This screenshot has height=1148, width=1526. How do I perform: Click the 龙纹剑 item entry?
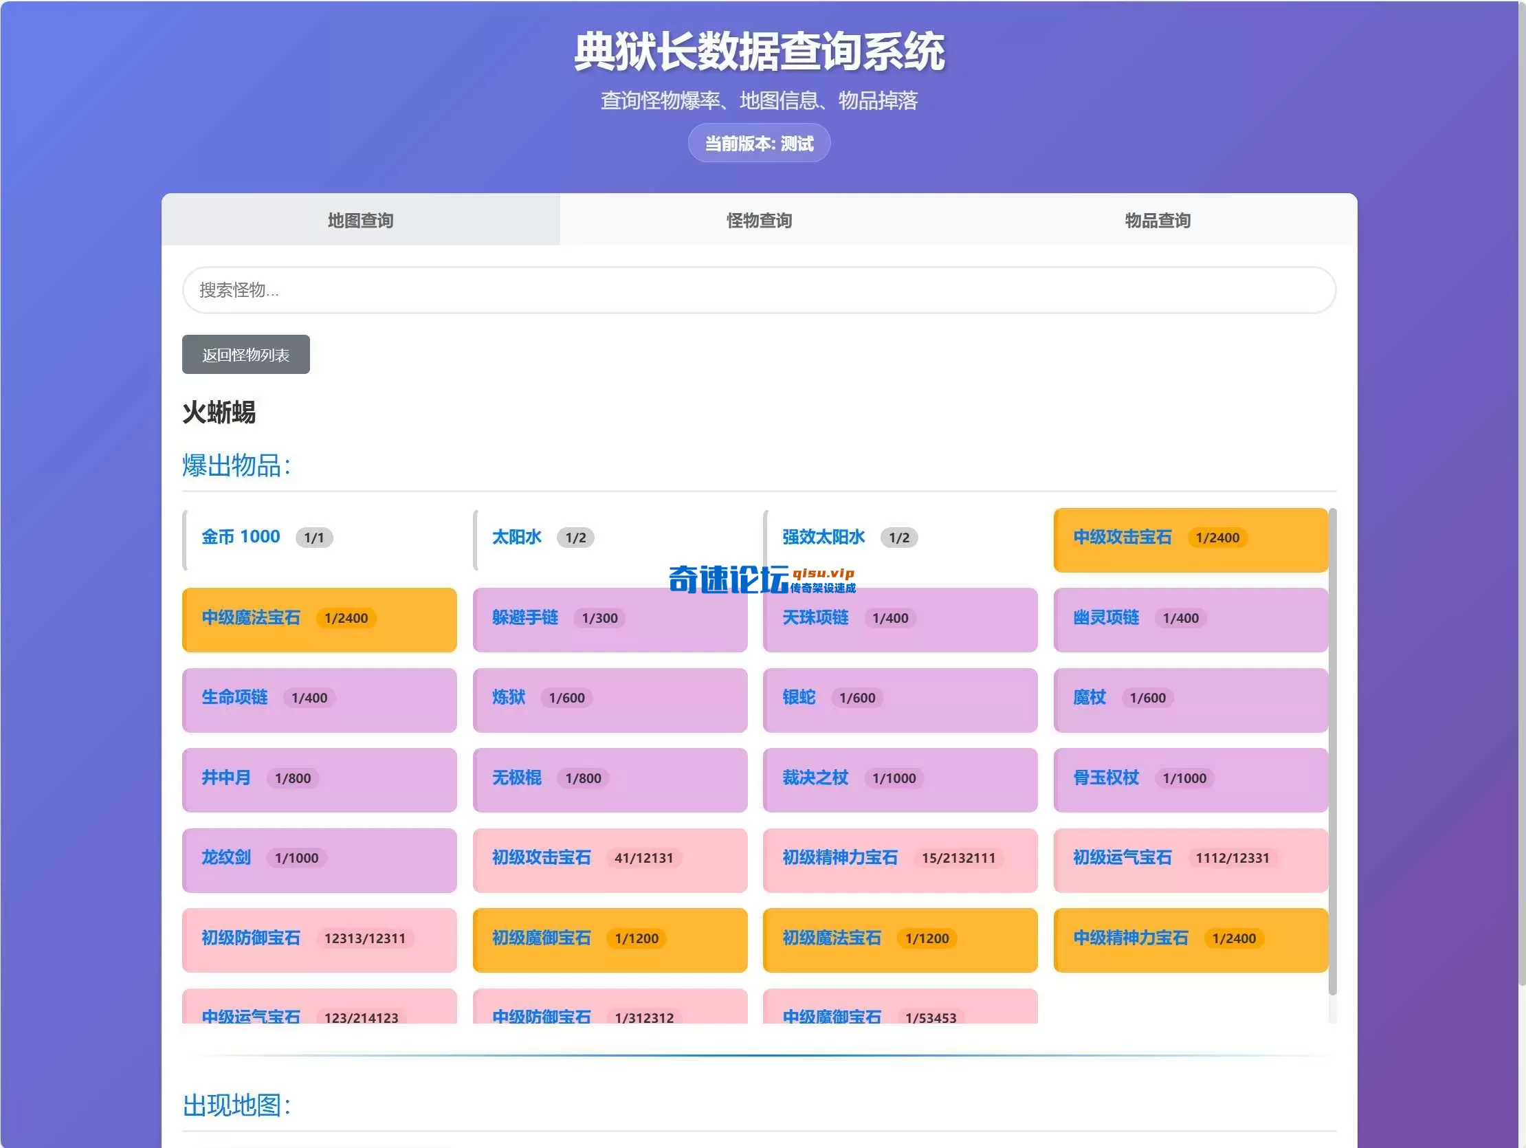319,860
